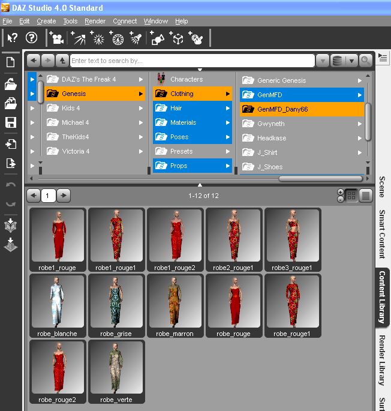Viewport: 391px width, 411px height.
Task: Click the search text field
Action: 192,61
